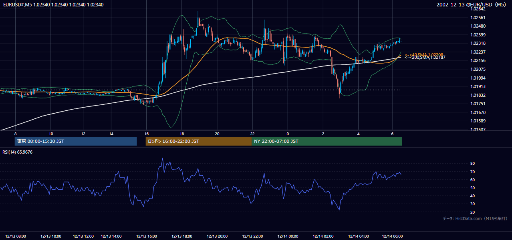Click price axis value 1.01994

tap(478, 78)
